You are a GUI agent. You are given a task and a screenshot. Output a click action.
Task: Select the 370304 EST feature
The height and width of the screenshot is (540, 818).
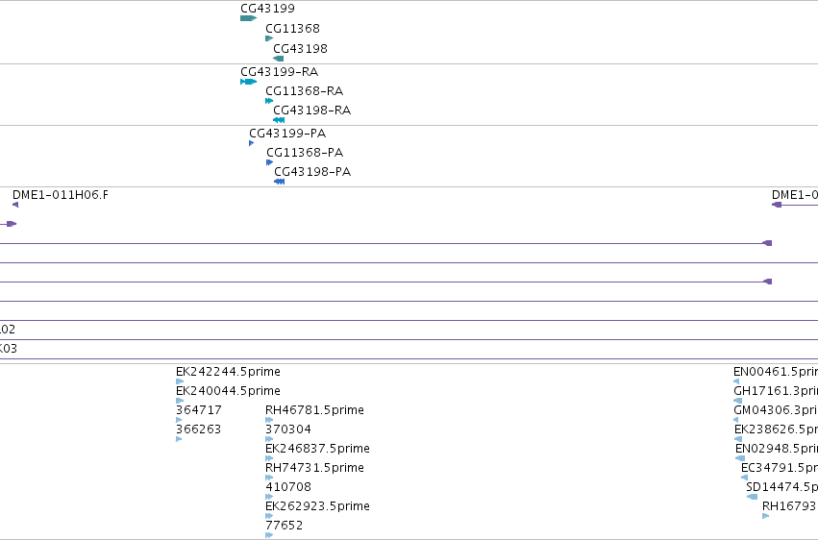click(269, 439)
